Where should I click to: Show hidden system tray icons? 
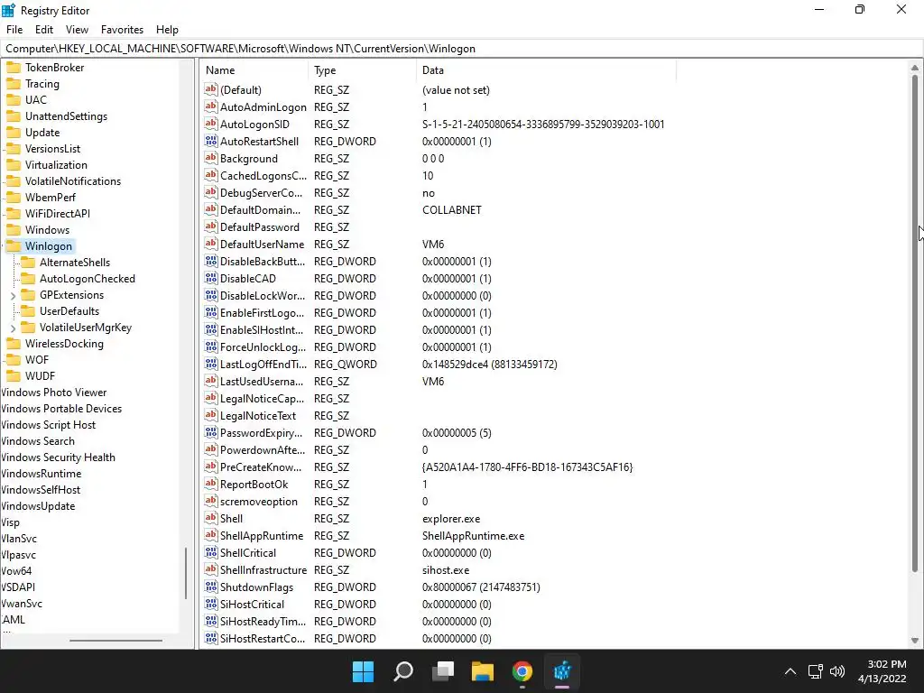[x=790, y=671]
